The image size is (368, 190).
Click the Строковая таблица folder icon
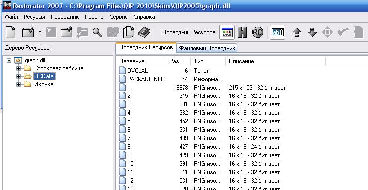click(28, 68)
